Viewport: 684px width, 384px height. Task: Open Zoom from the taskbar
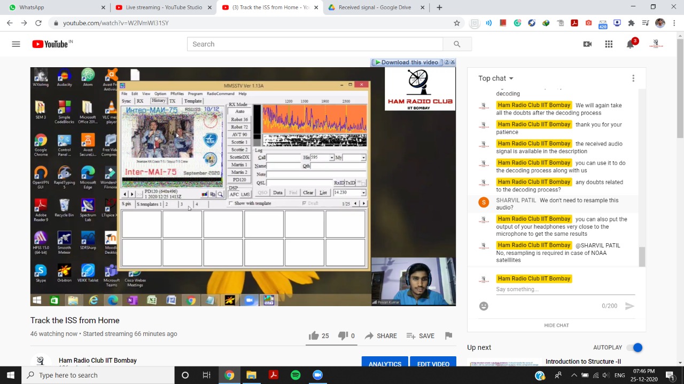coord(318,375)
